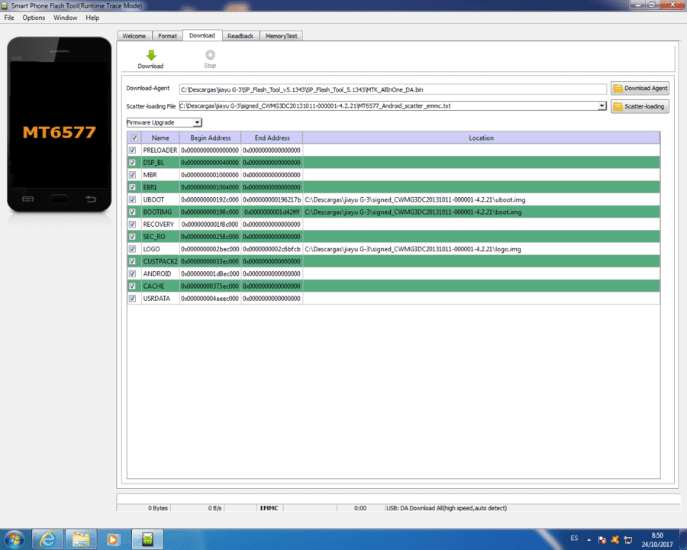
Task: Uncheck the LOGO checkbox
Action: click(132, 249)
